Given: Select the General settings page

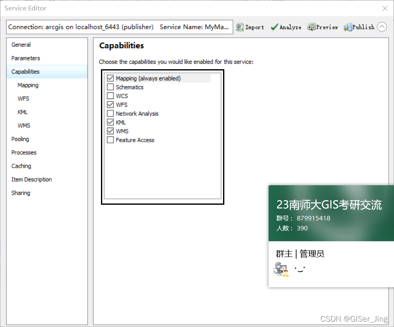Looking at the screenshot, I should pyautogui.click(x=21, y=44).
